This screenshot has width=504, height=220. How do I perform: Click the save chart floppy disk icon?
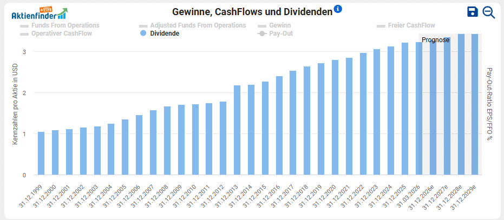click(x=473, y=12)
